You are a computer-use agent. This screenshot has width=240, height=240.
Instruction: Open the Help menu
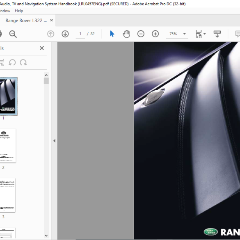point(19,11)
